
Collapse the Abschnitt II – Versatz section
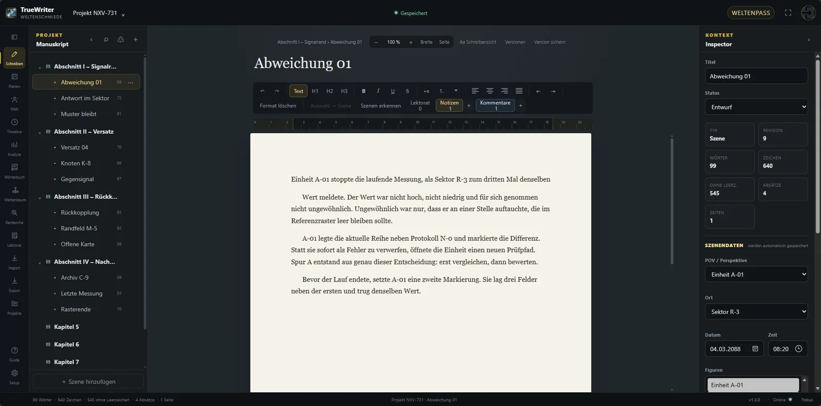[40, 132]
